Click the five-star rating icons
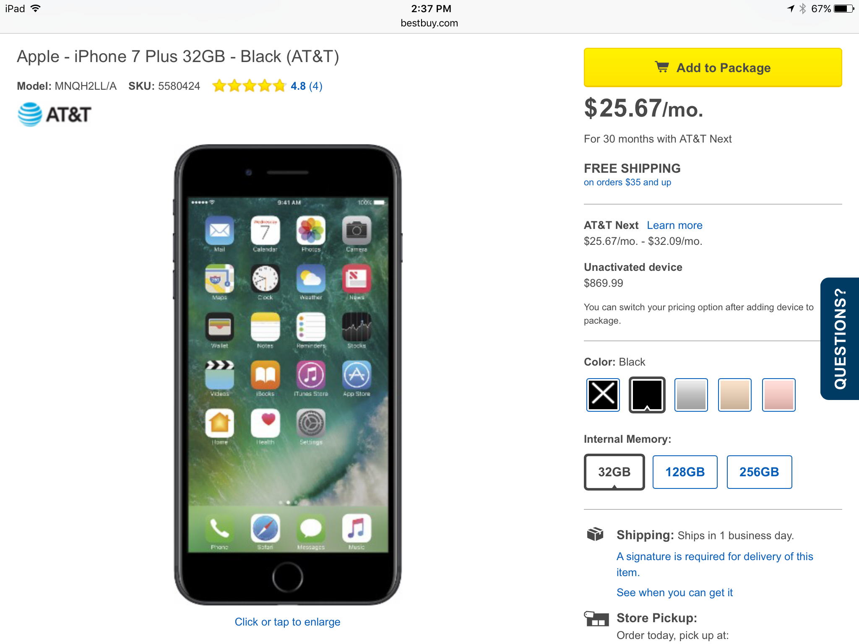 click(249, 86)
